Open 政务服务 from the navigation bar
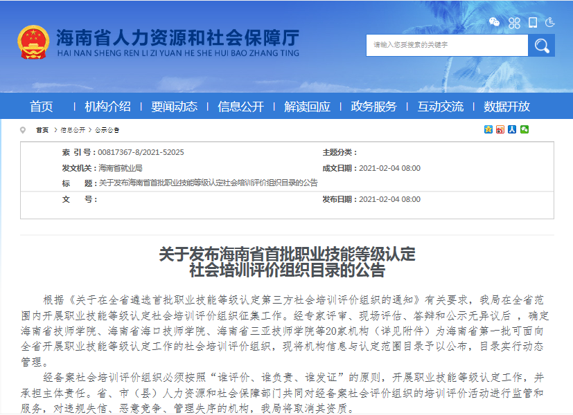Image resolution: width=573 pixels, height=415 pixels. 373,107
